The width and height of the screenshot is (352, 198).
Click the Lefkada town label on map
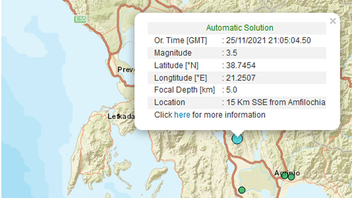point(121,116)
